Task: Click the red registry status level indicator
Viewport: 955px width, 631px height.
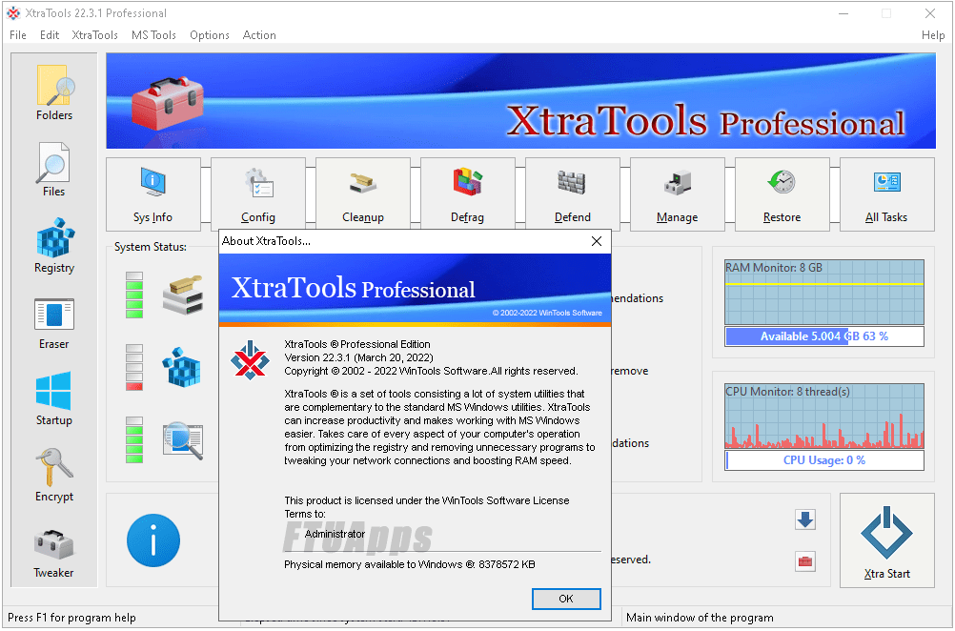Action: pyautogui.click(x=134, y=367)
